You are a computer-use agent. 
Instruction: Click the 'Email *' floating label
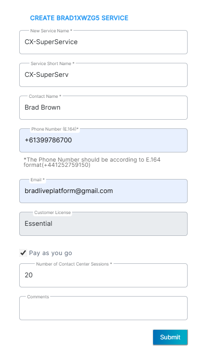(37, 180)
